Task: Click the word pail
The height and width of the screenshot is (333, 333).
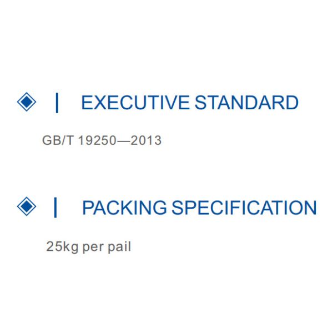Action: pos(120,246)
